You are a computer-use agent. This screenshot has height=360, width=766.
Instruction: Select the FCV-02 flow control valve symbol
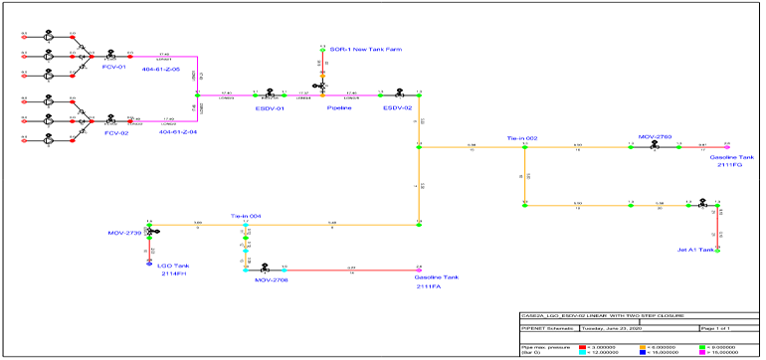[x=110, y=119]
